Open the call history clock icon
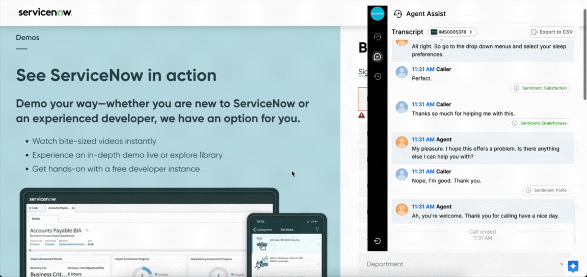Screen dimensions: 587x277 coord(377,76)
